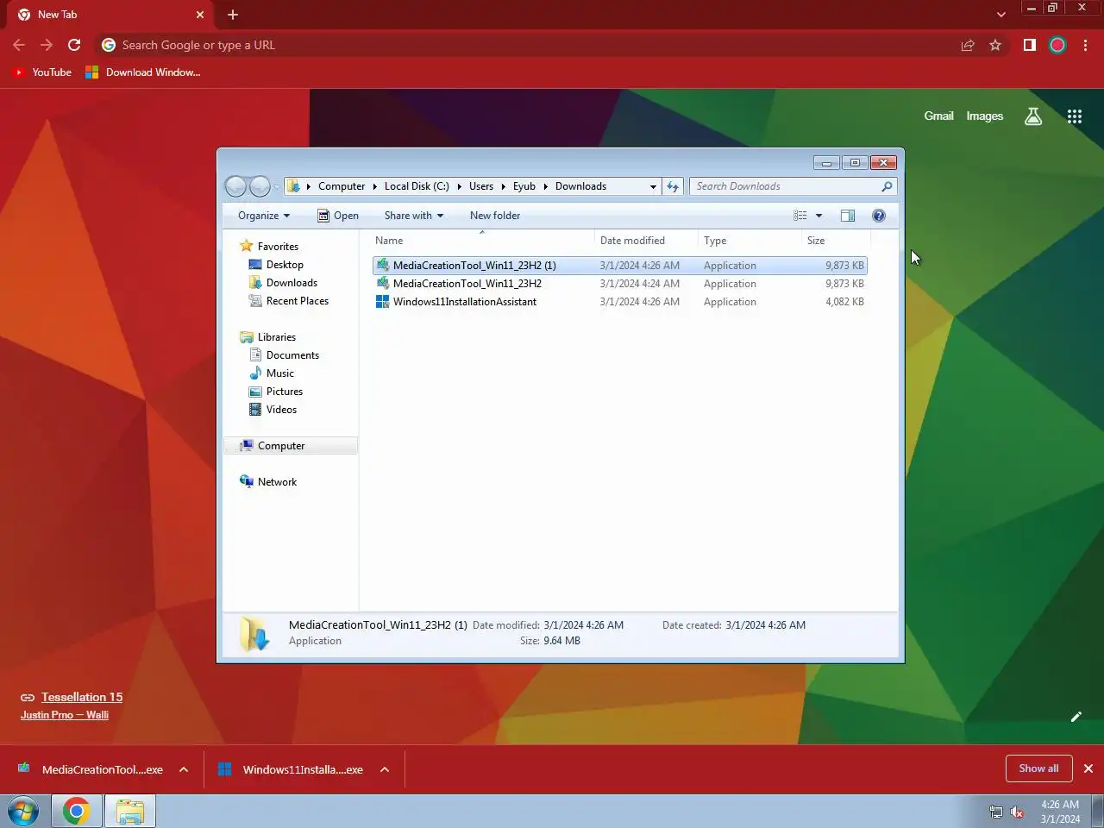The width and height of the screenshot is (1104, 828).
Task: Open a new Chrome tab with plus
Action: [233, 15]
